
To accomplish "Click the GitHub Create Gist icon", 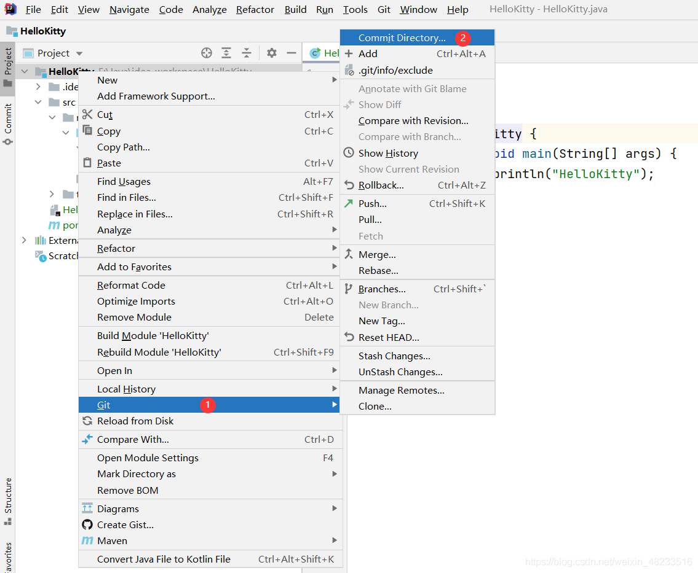I will point(87,524).
